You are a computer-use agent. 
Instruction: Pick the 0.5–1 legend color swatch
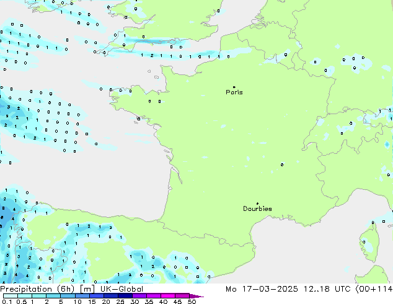coord(25,296)
